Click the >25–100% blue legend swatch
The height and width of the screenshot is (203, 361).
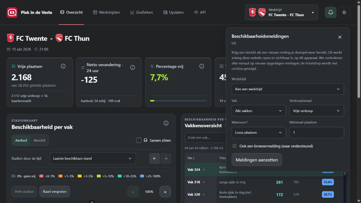point(142,176)
